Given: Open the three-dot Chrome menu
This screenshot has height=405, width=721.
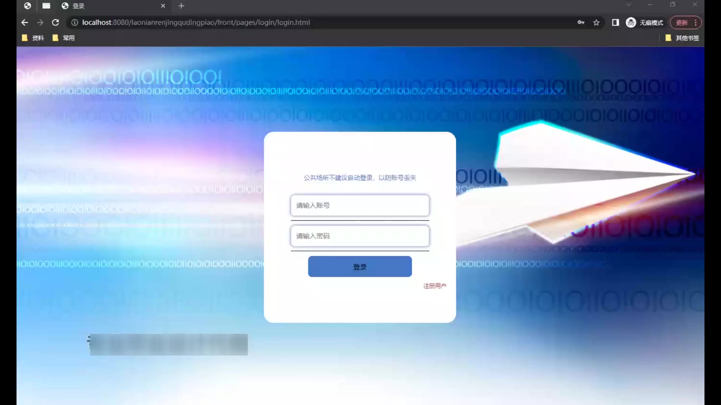Looking at the screenshot, I should coord(695,22).
